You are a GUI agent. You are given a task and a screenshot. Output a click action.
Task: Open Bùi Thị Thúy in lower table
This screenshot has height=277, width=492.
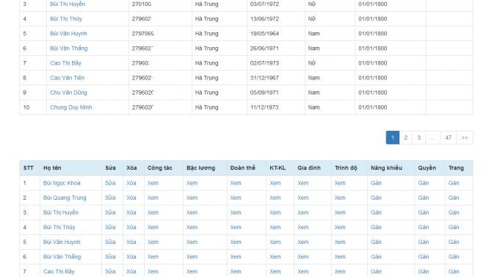coord(59,227)
